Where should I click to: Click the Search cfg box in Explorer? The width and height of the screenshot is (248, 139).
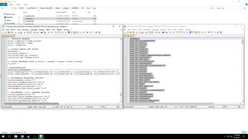tap(231, 8)
